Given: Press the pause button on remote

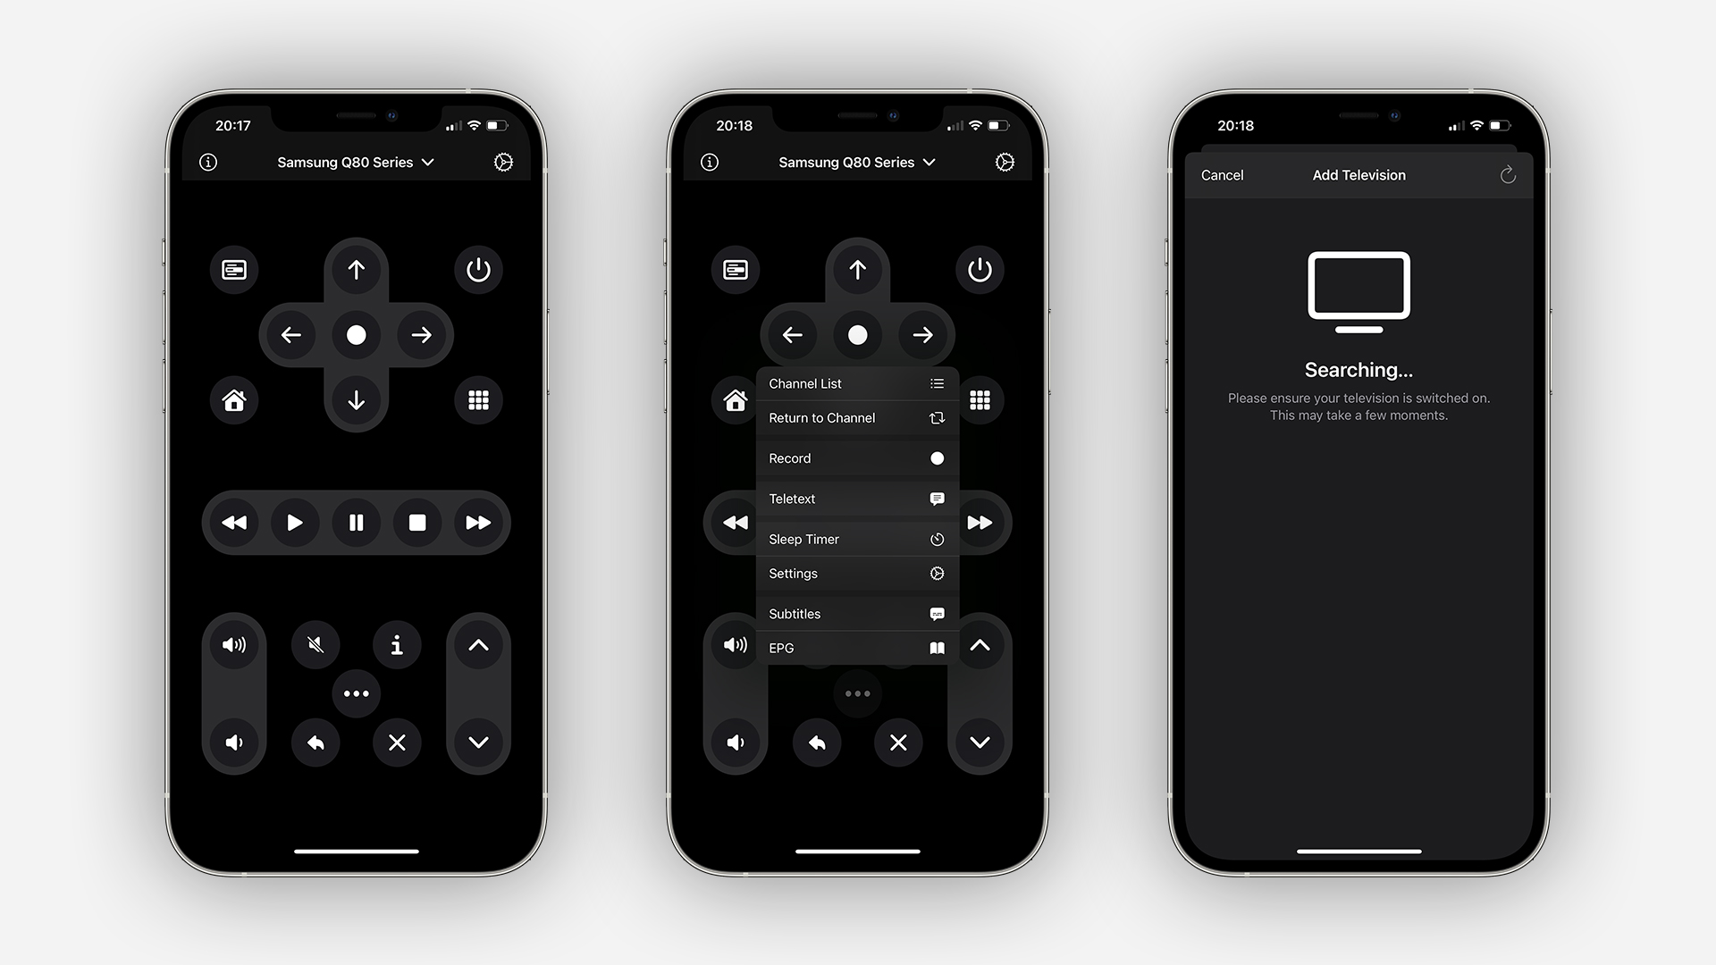Looking at the screenshot, I should coord(357,522).
